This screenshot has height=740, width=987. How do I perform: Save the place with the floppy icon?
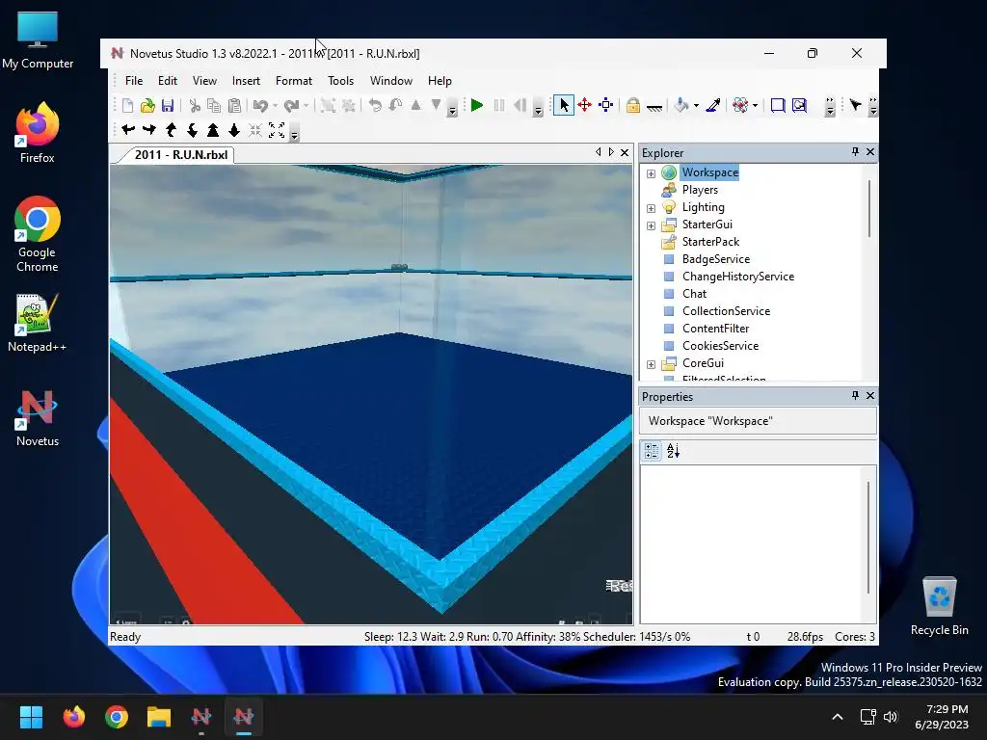pyautogui.click(x=168, y=106)
